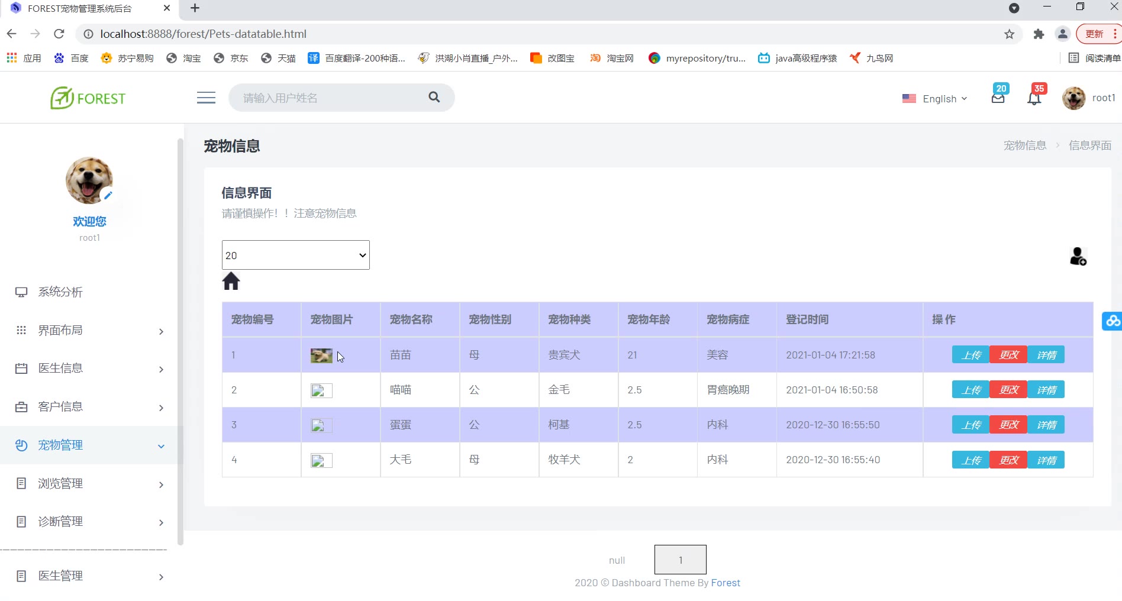Image resolution: width=1122 pixels, height=601 pixels.
Task: Open 系统分析 in the sidebar
Action: point(60,292)
